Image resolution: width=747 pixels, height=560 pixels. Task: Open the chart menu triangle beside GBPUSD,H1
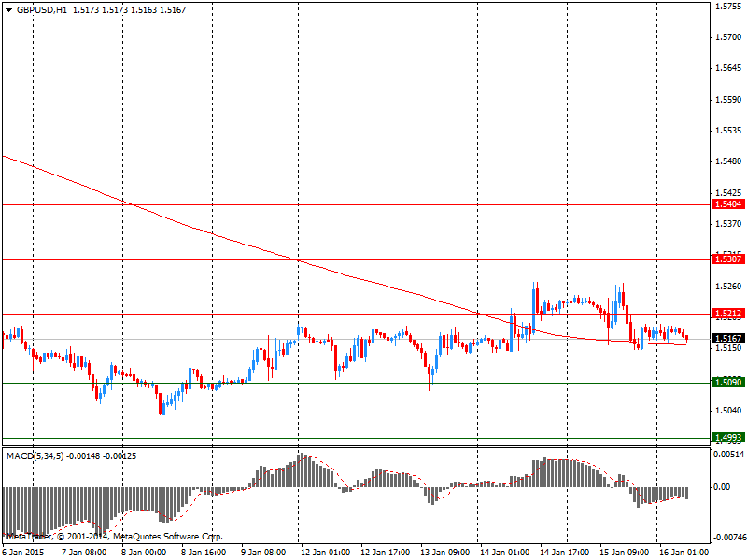[8, 10]
